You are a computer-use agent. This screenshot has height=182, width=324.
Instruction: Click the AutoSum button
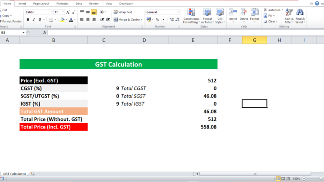coord(273,9)
